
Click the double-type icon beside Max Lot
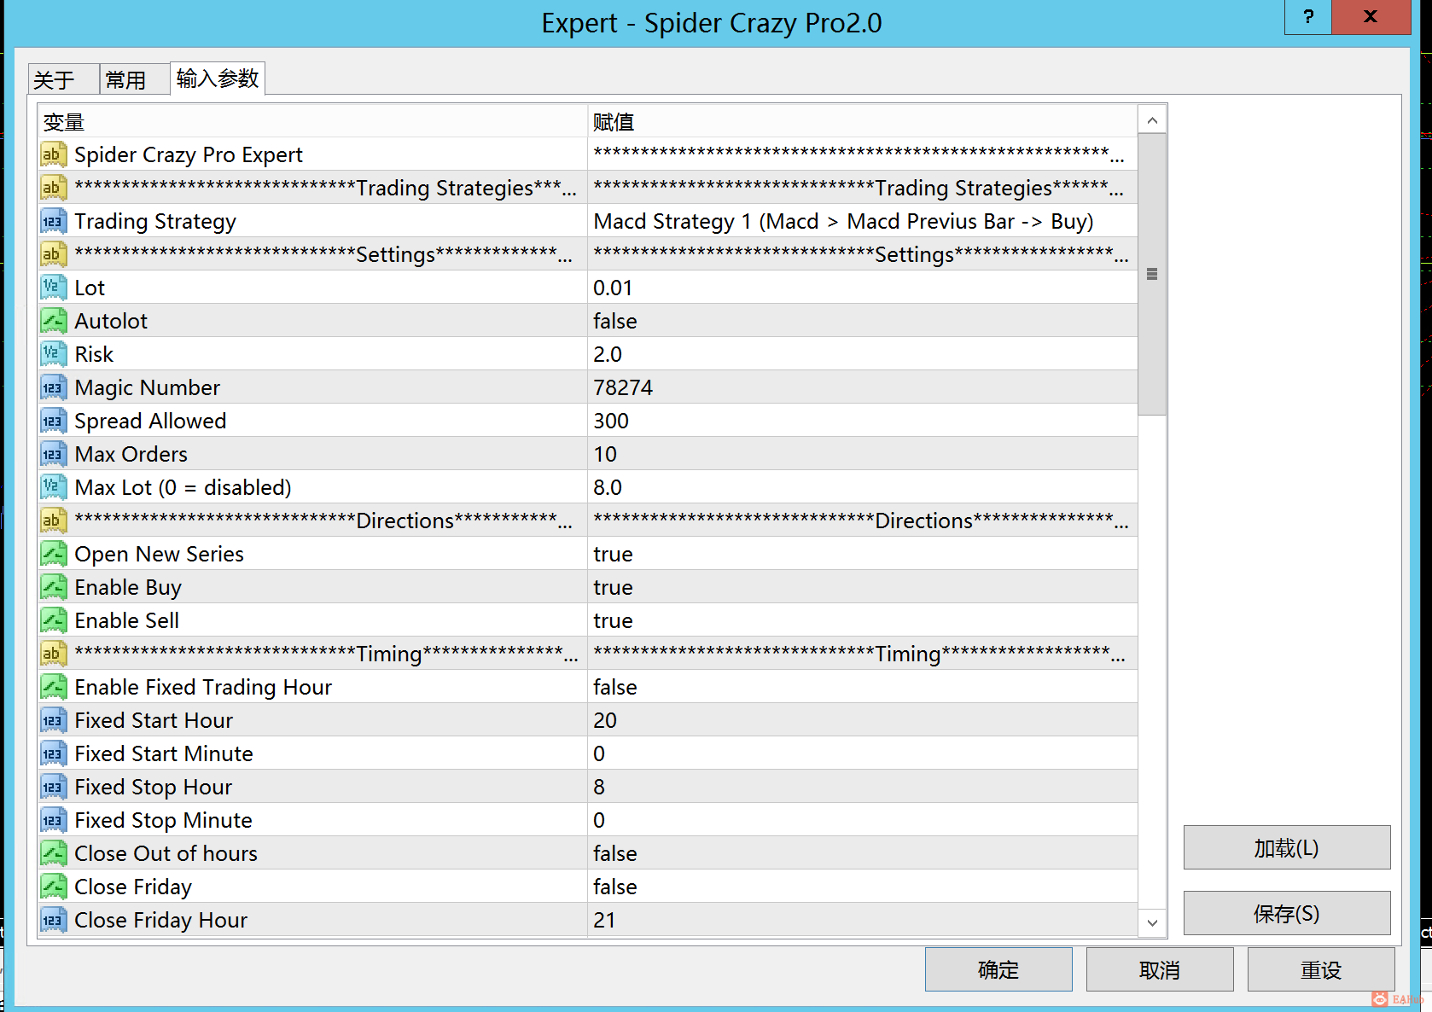(53, 487)
